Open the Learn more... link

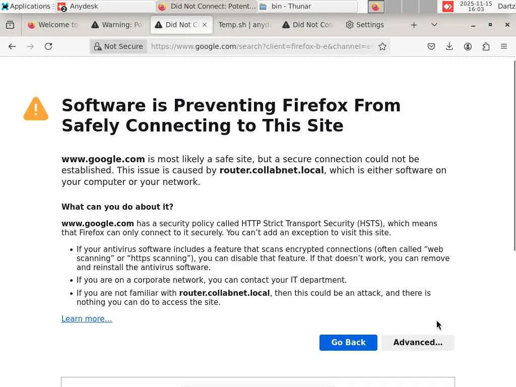pyautogui.click(x=87, y=319)
